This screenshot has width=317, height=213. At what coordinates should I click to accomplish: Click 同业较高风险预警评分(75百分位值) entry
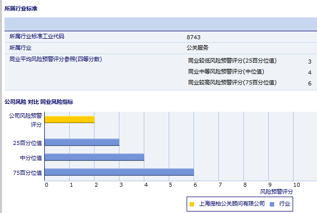(x=232, y=82)
